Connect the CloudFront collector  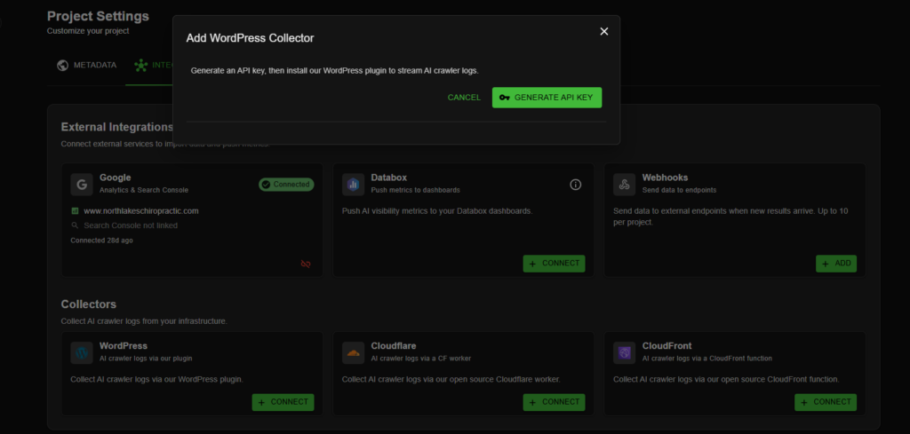(826, 402)
